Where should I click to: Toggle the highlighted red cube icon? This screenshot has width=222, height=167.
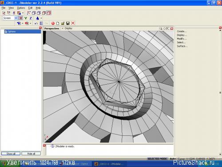tap(49, 13)
